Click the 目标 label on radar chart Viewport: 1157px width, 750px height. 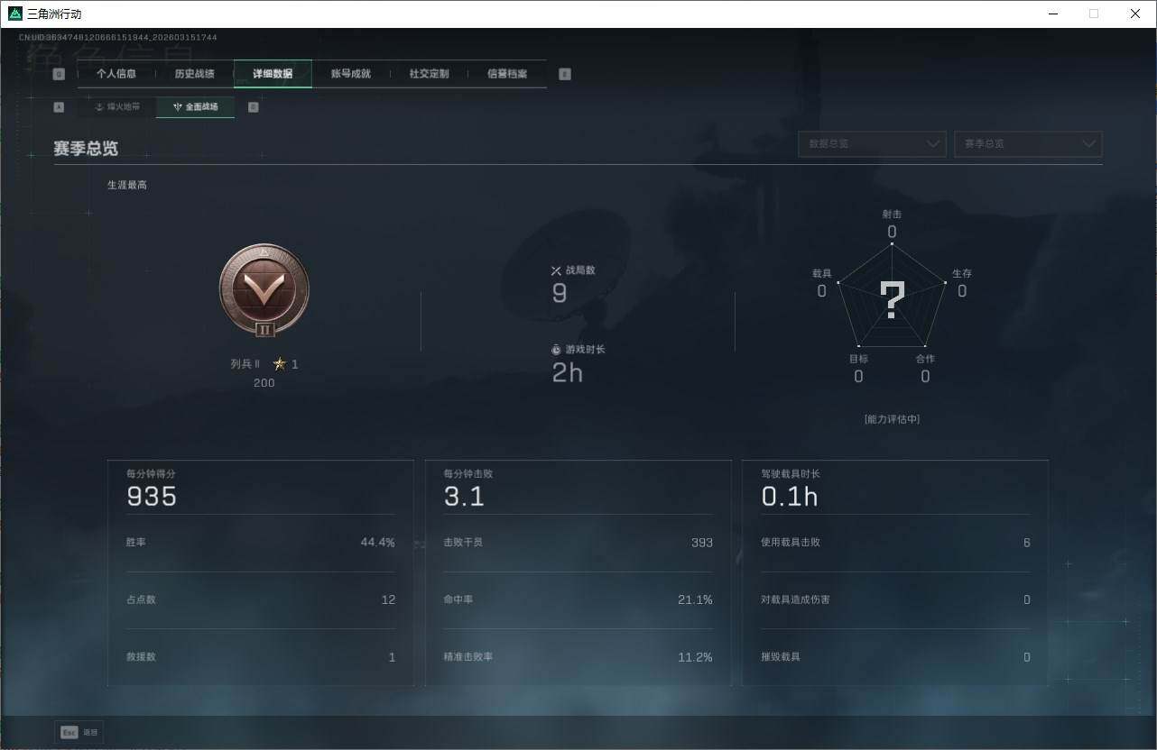(858, 359)
